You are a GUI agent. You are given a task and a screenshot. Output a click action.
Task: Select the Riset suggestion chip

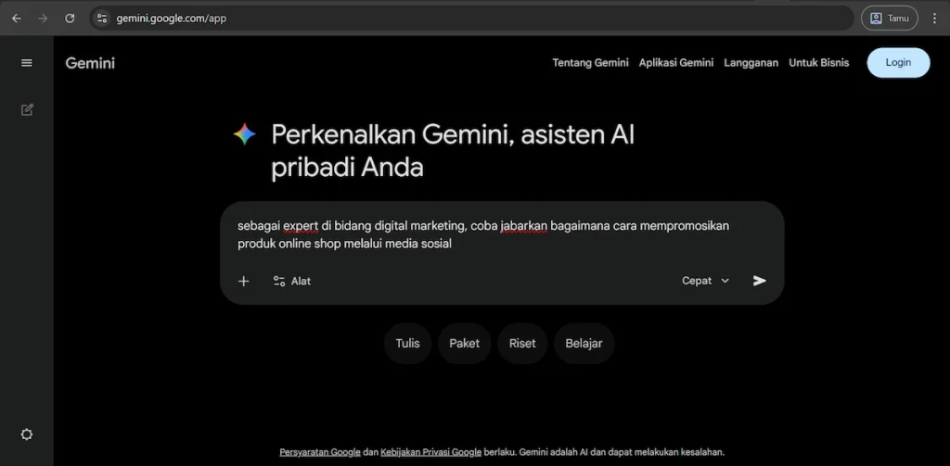(522, 343)
